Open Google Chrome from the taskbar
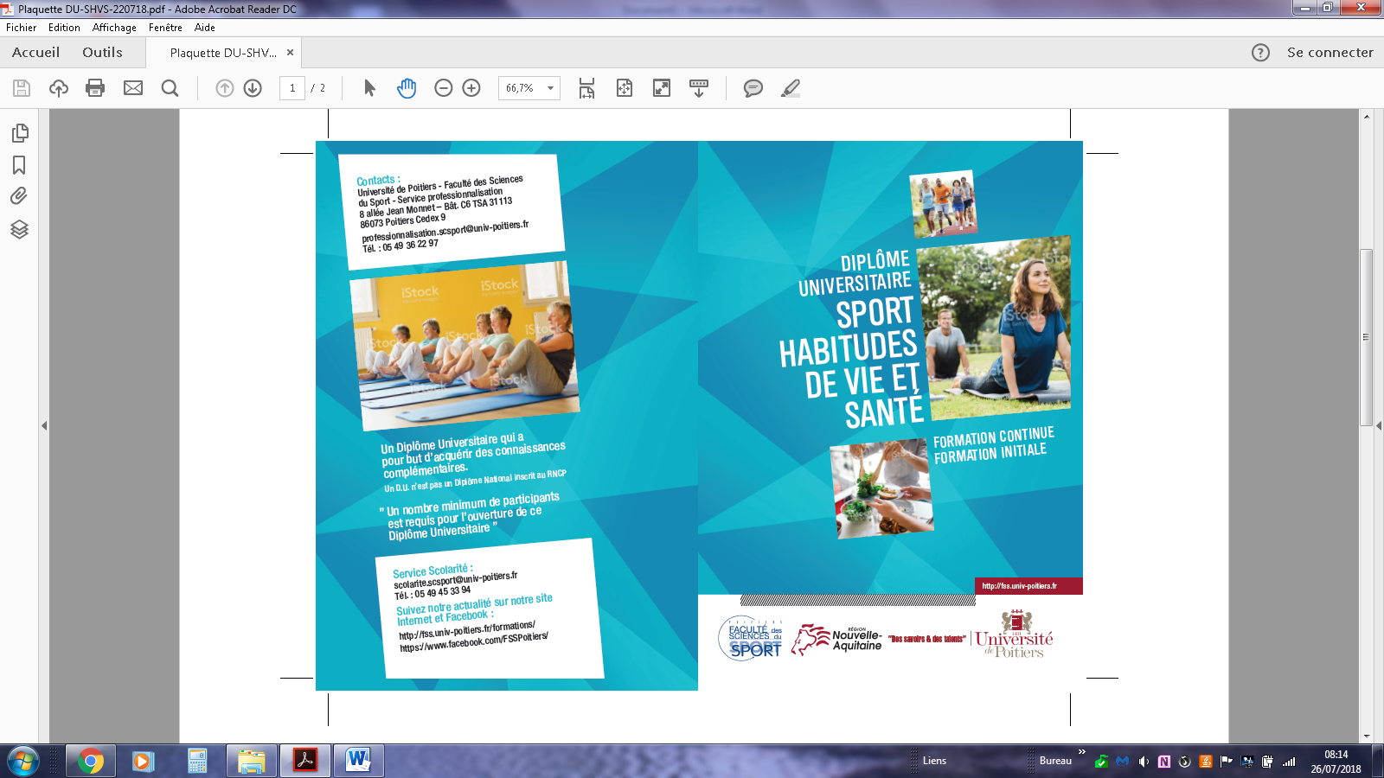The height and width of the screenshot is (778, 1384). pyautogui.click(x=91, y=761)
